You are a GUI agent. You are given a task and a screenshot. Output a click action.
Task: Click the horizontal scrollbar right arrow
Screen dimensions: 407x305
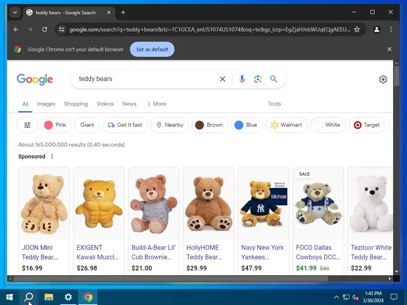(390, 278)
